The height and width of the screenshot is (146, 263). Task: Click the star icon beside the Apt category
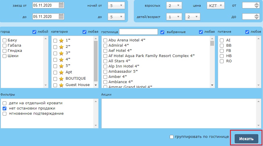(61, 72)
